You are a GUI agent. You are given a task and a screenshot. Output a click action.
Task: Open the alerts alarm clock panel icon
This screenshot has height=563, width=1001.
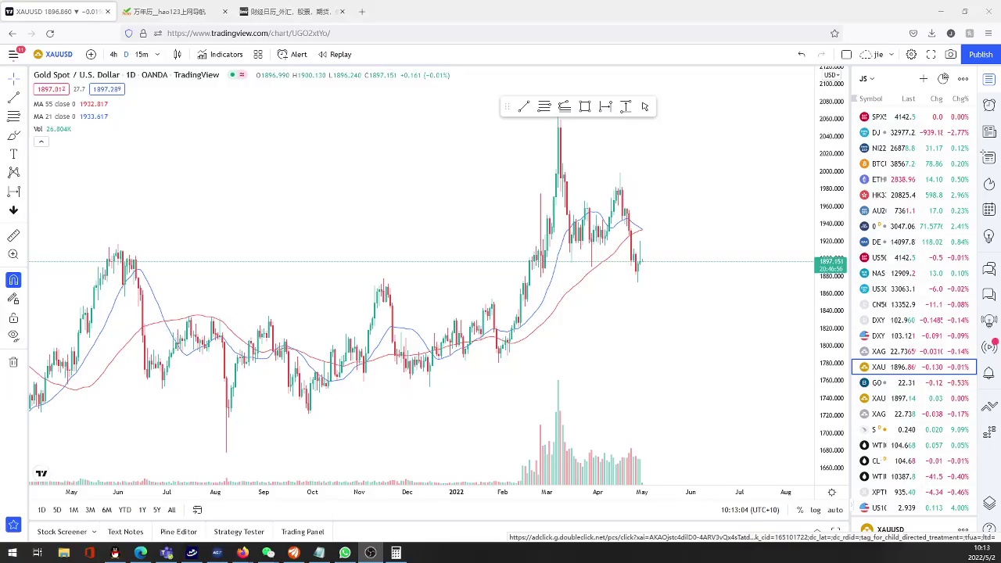(989, 105)
